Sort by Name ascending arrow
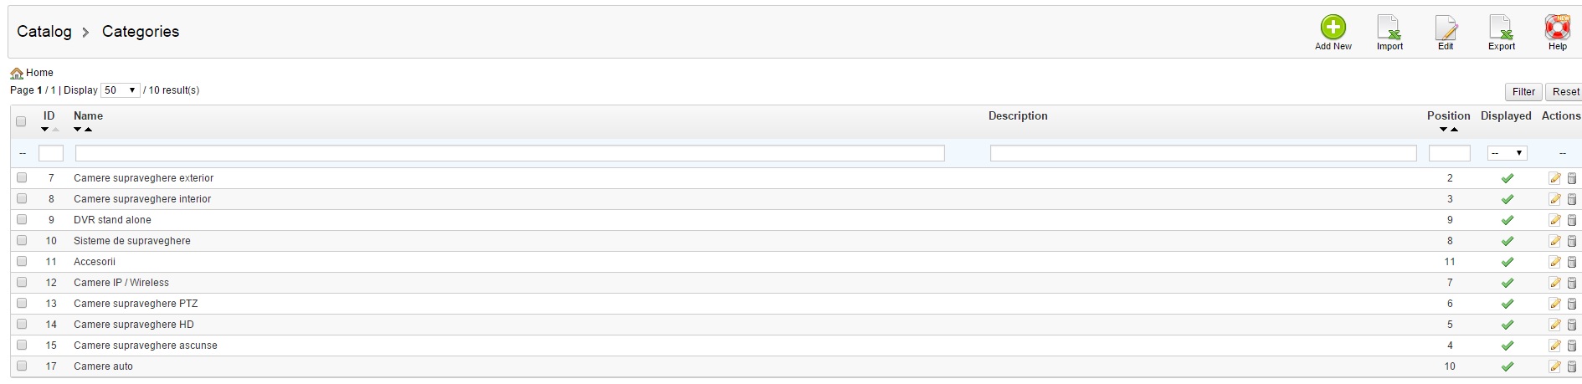The width and height of the screenshot is (1582, 384). [89, 130]
